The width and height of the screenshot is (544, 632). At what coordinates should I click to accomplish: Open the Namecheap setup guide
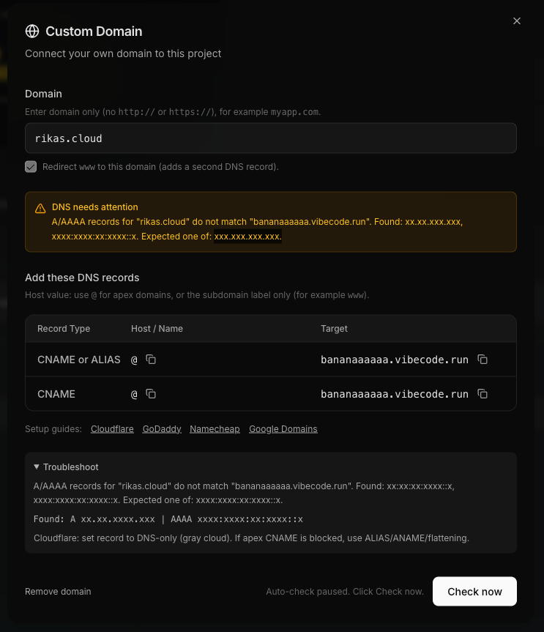click(x=215, y=428)
